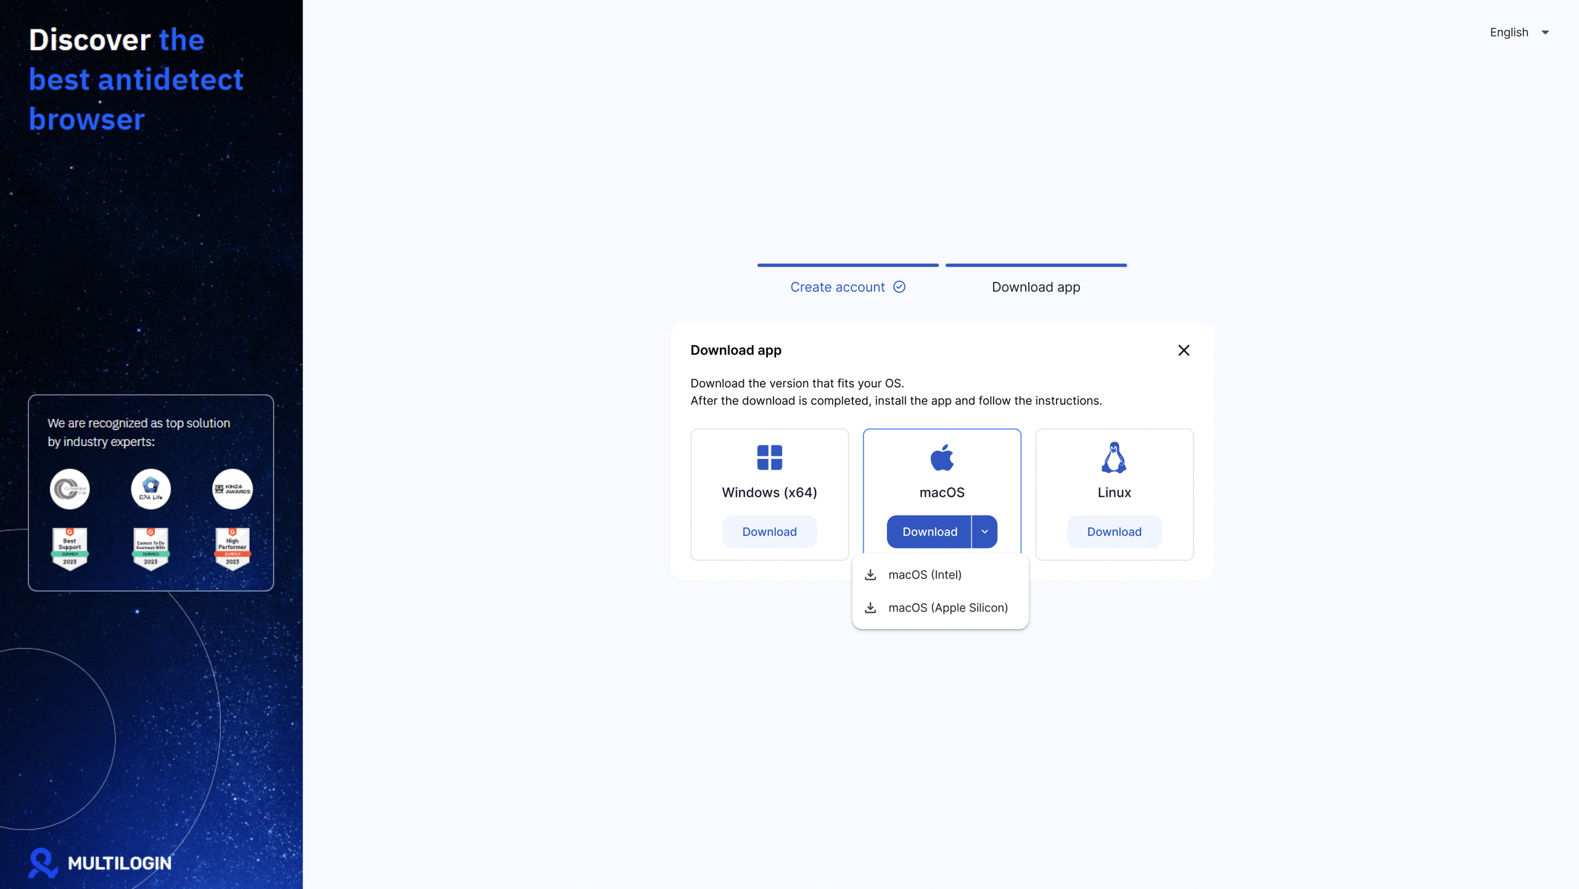This screenshot has width=1579, height=889.
Task: Select macOS (Intel) from the version menu
Action: (925, 574)
